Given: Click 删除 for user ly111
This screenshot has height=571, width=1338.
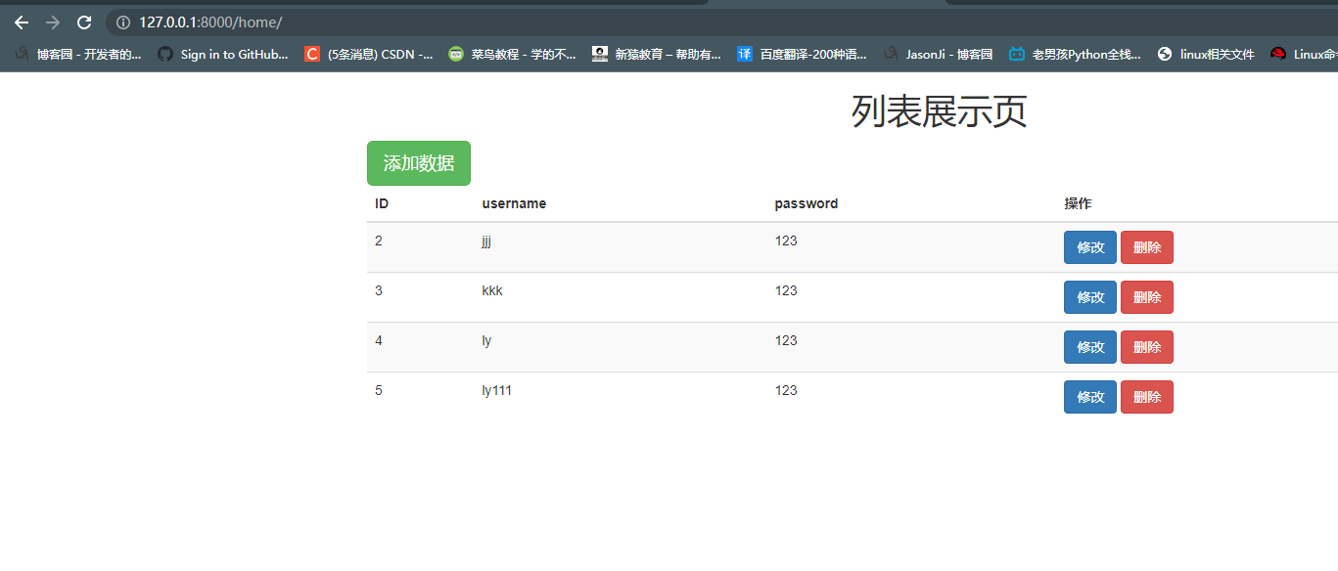Looking at the screenshot, I should (x=1147, y=397).
